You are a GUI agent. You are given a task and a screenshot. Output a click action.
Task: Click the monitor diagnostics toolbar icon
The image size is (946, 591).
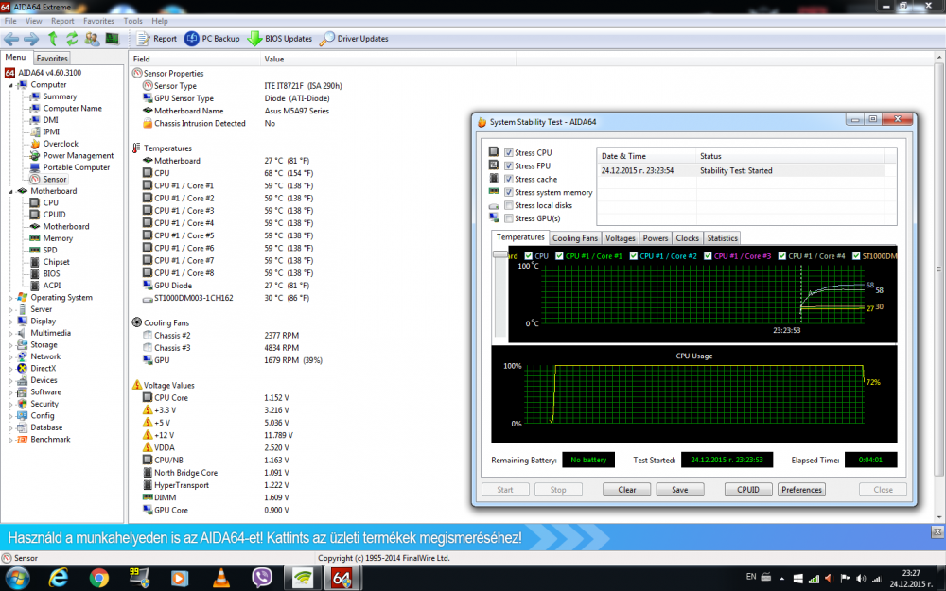[x=113, y=39]
